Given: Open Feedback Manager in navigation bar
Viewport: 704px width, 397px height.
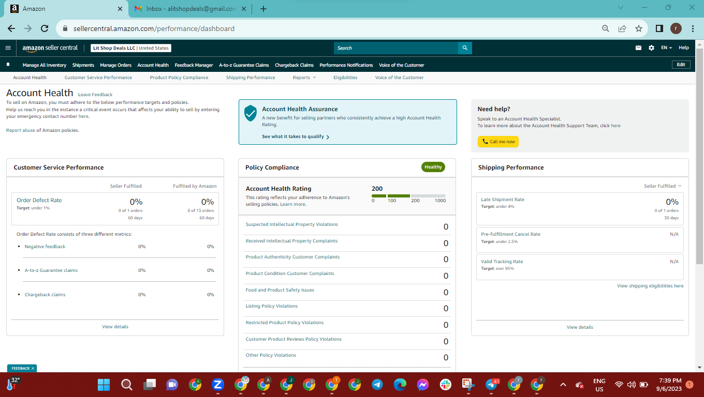Looking at the screenshot, I should coord(194,65).
